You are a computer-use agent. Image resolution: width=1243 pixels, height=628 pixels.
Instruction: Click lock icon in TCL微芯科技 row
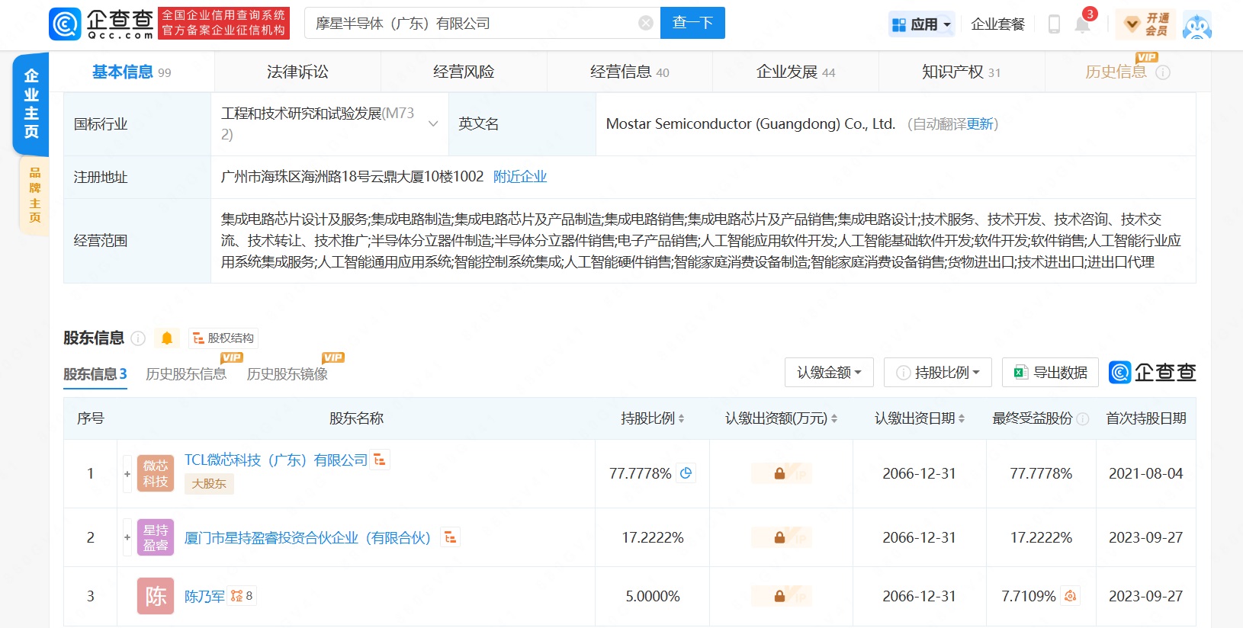pyautogui.click(x=781, y=473)
